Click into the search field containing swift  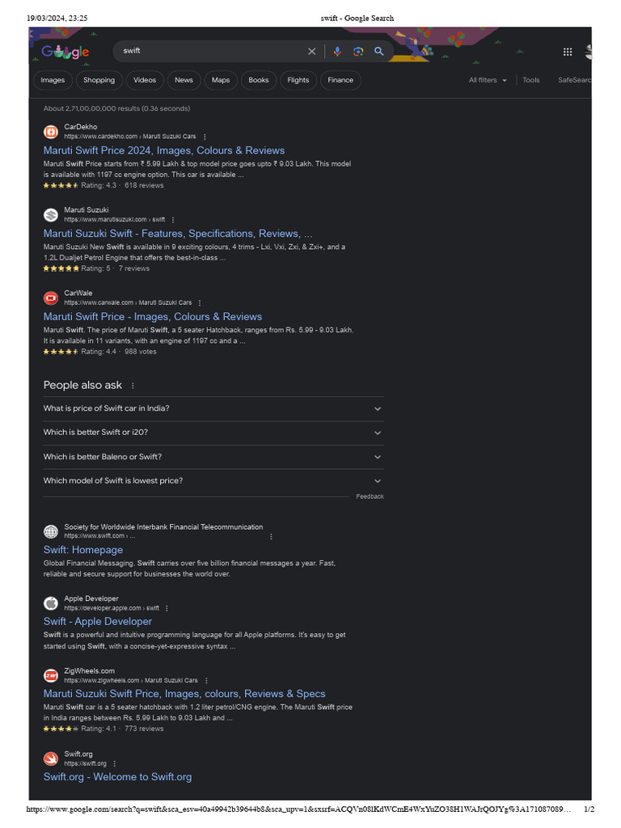point(211,51)
